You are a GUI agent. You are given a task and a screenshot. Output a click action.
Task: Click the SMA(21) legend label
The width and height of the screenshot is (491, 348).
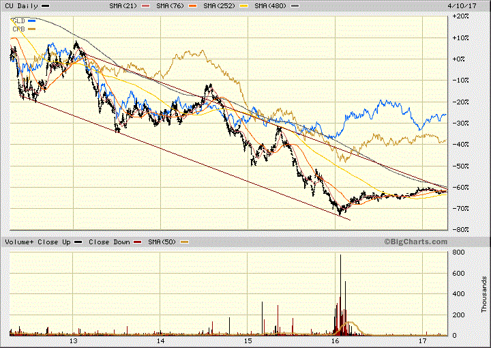click(123, 6)
